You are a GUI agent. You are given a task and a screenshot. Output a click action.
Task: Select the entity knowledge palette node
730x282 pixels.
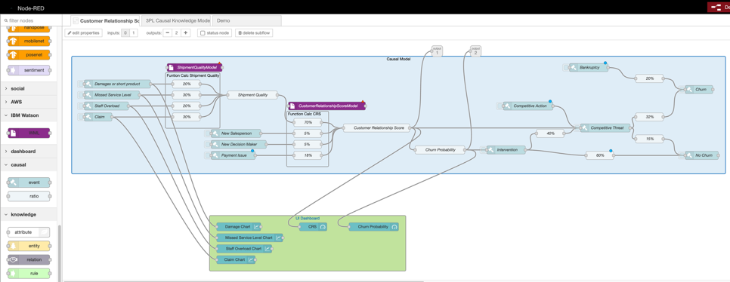coord(29,246)
